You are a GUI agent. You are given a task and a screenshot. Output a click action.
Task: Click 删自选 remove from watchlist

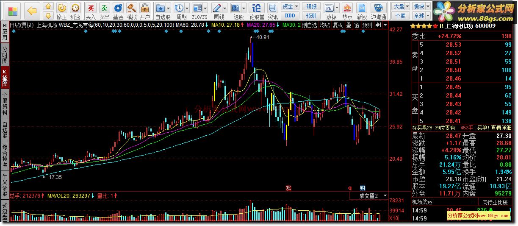(309, 25)
